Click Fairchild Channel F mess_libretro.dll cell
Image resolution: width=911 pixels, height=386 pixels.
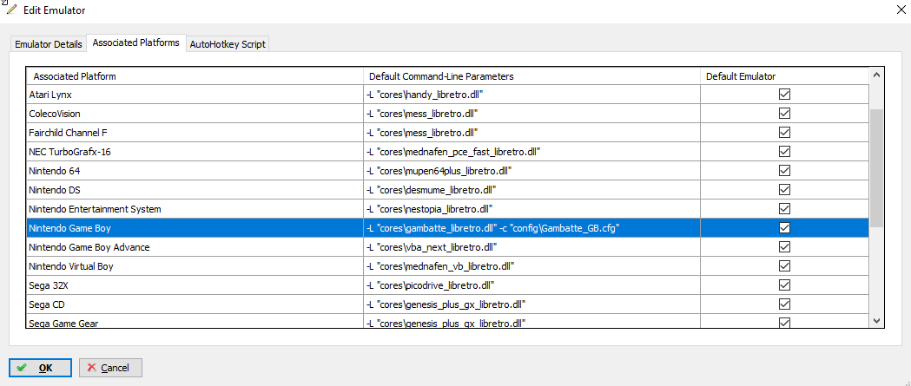tap(531, 133)
